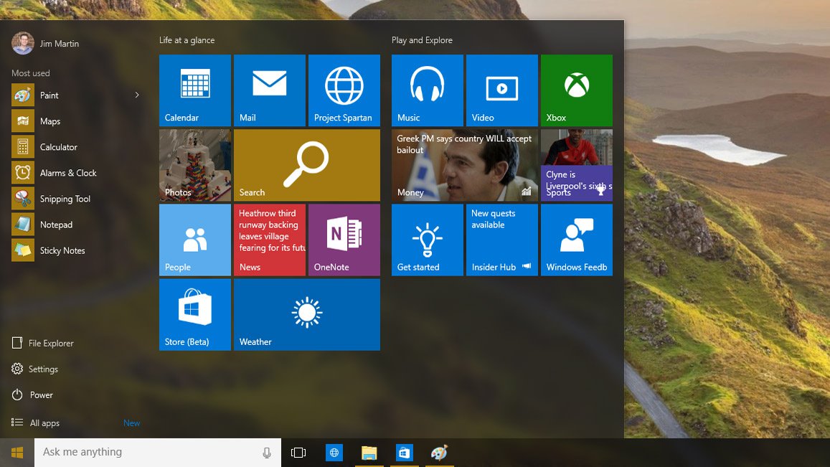Screen dimensions: 830x467
Task: Click the Most used label
Action: [x=31, y=73]
